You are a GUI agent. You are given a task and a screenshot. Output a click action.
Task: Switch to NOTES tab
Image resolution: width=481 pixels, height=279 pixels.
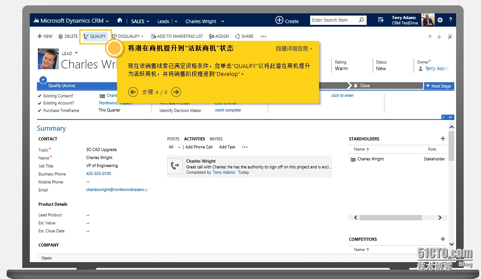[216, 139]
